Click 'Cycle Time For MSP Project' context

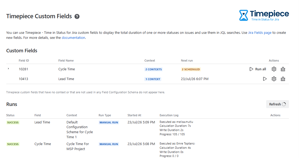click(x=78, y=146)
